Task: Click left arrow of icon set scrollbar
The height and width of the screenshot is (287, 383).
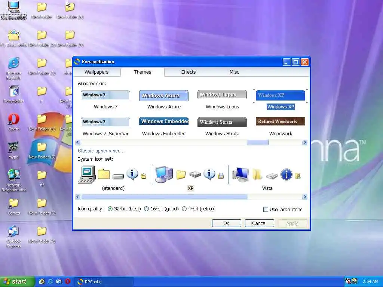Action: 78,197
